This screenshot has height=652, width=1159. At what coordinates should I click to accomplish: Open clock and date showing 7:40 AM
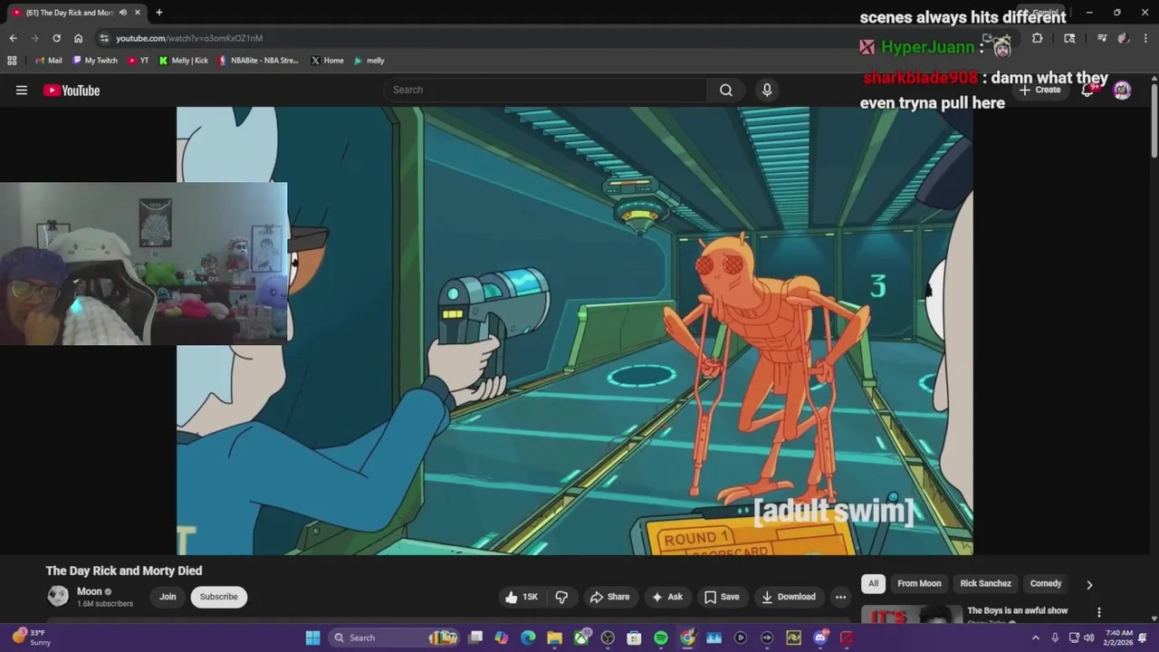pos(1119,638)
